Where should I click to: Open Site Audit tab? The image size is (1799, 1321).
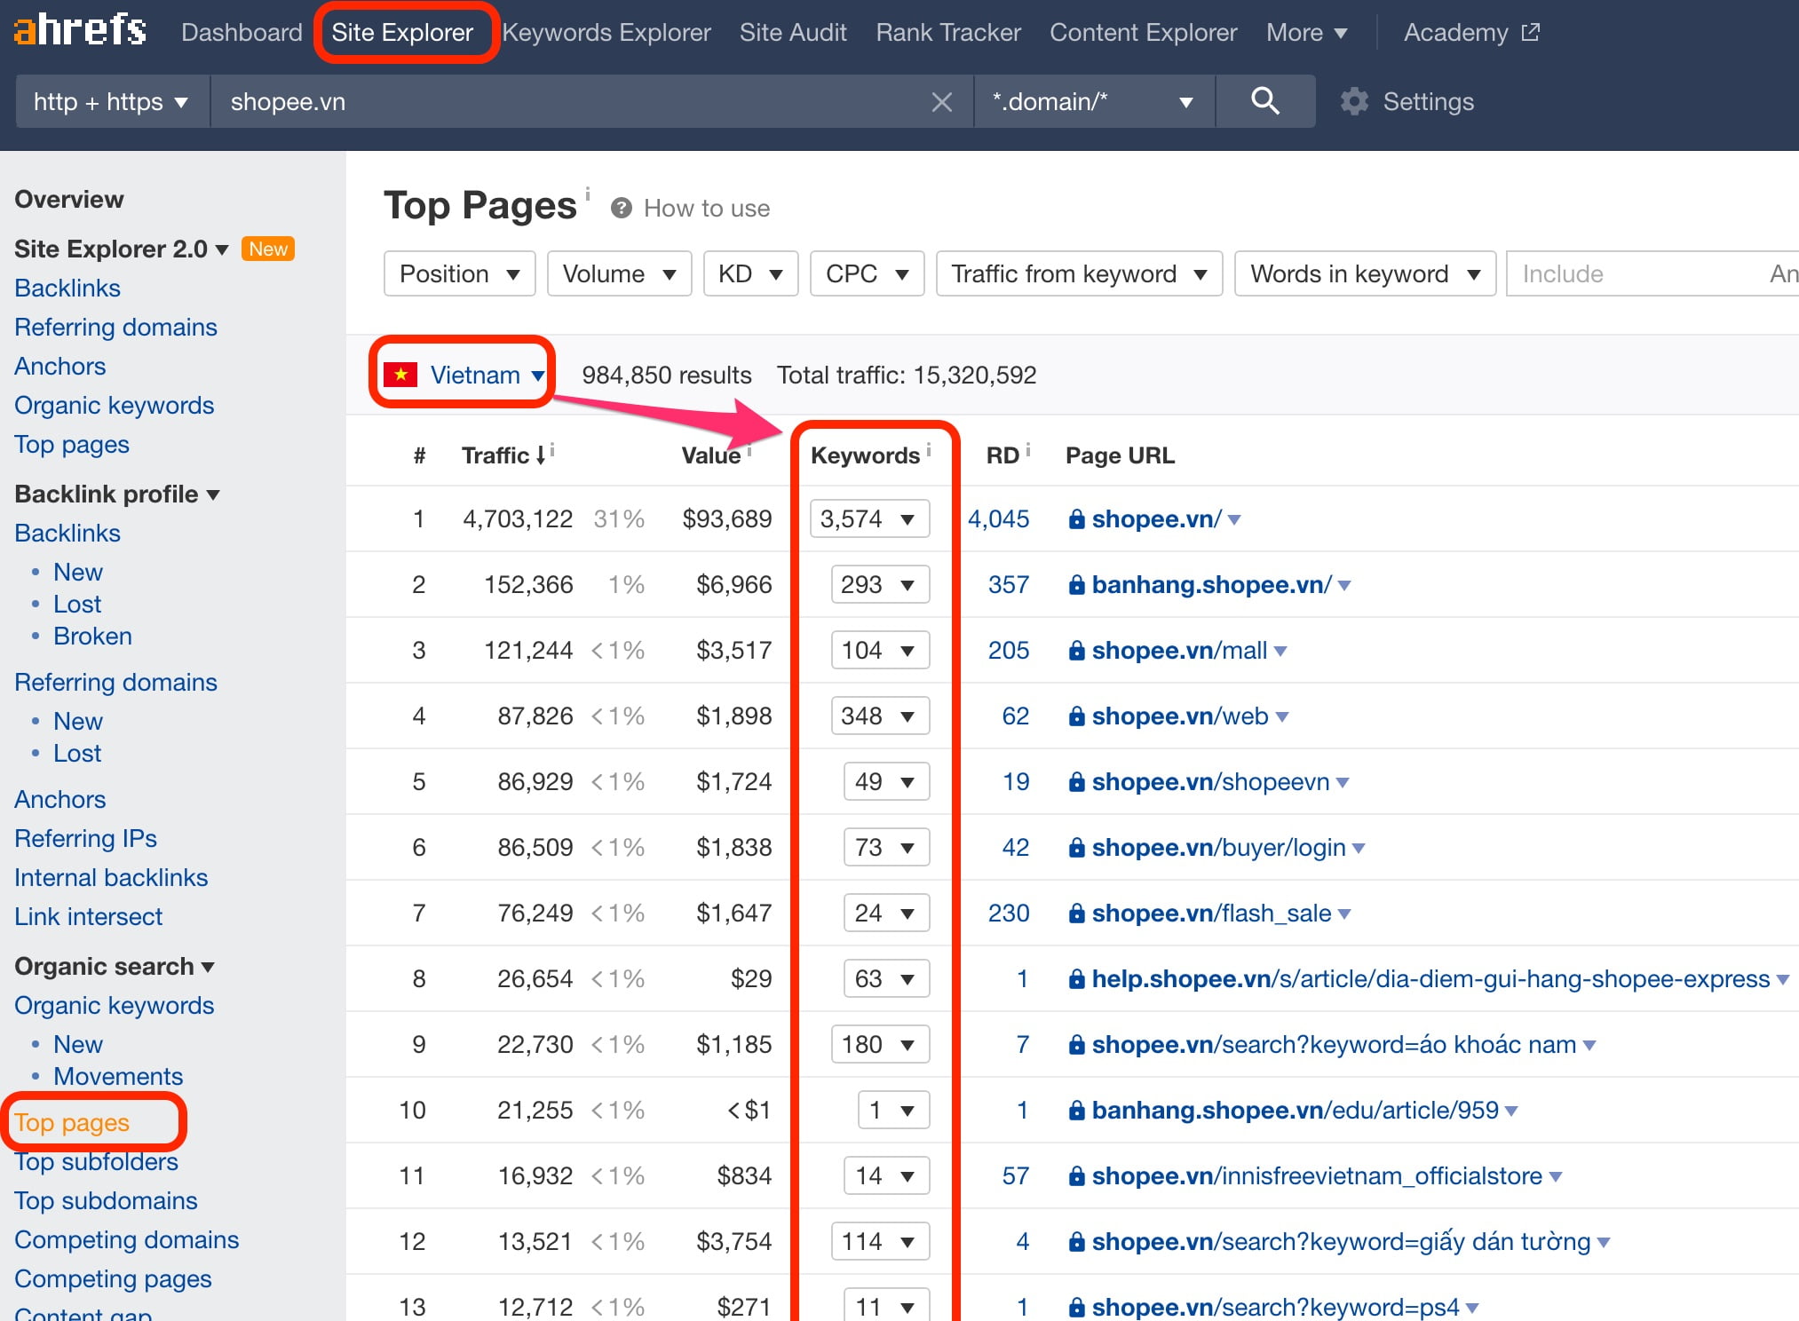(793, 33)
